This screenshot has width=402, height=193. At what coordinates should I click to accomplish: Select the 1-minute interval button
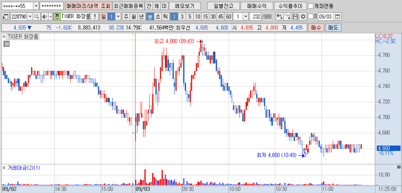click(x=174, y=17)
